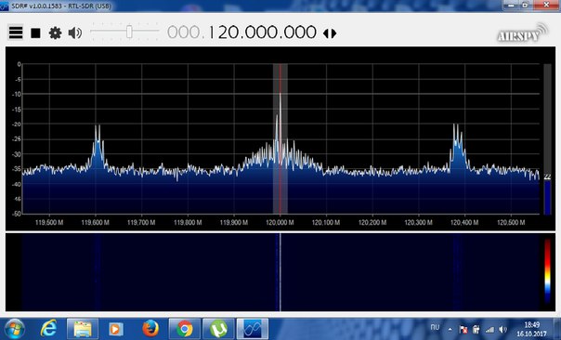Click the right tuning arrow beside frequency
Viewport: 561px width, 340px height.
tap(333, 33)
